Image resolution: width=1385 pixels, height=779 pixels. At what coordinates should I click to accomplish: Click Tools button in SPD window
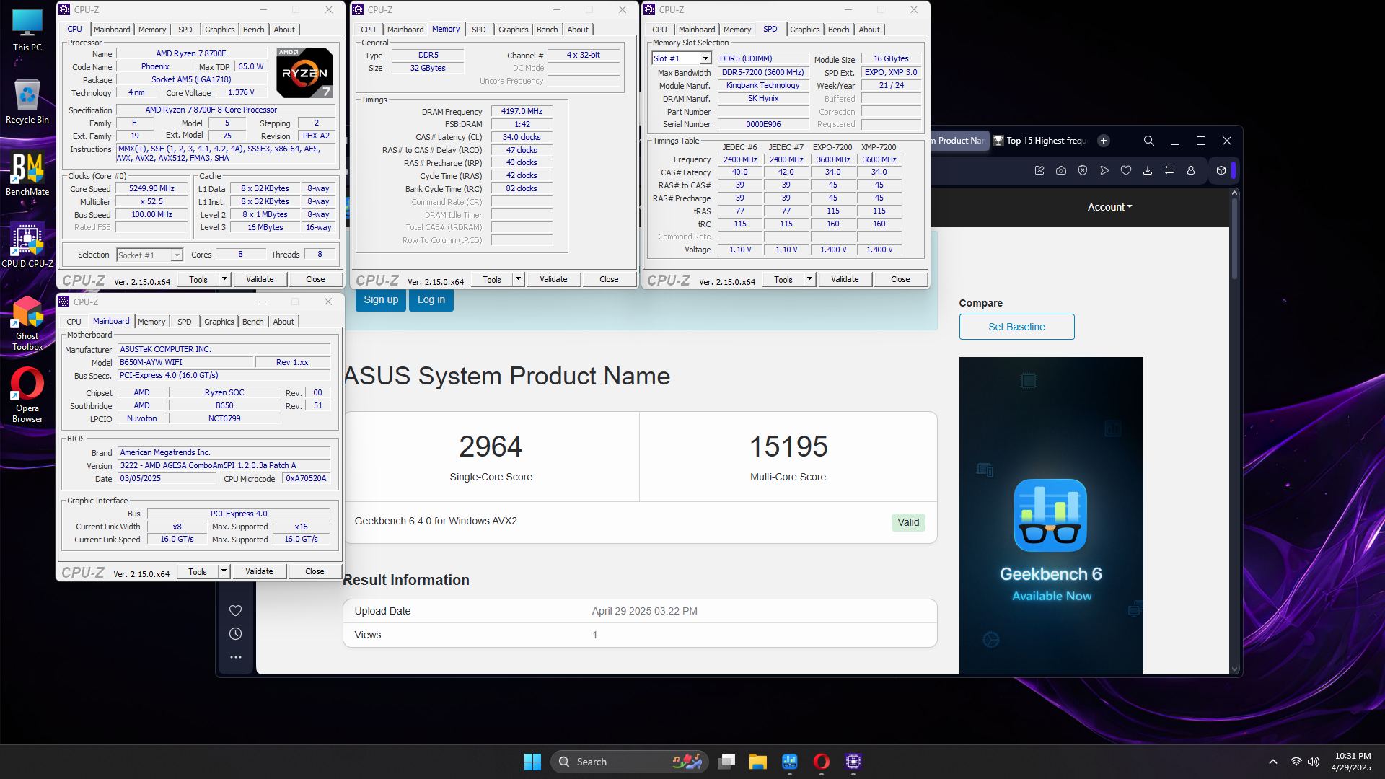(x=783, y=279)
